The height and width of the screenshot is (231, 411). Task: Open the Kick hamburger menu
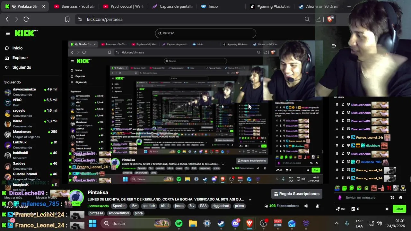[7, 33]
